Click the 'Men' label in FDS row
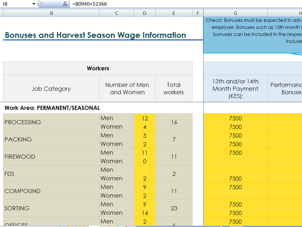The width and height of the screenshot is (302, 227). tap(107, 170)
